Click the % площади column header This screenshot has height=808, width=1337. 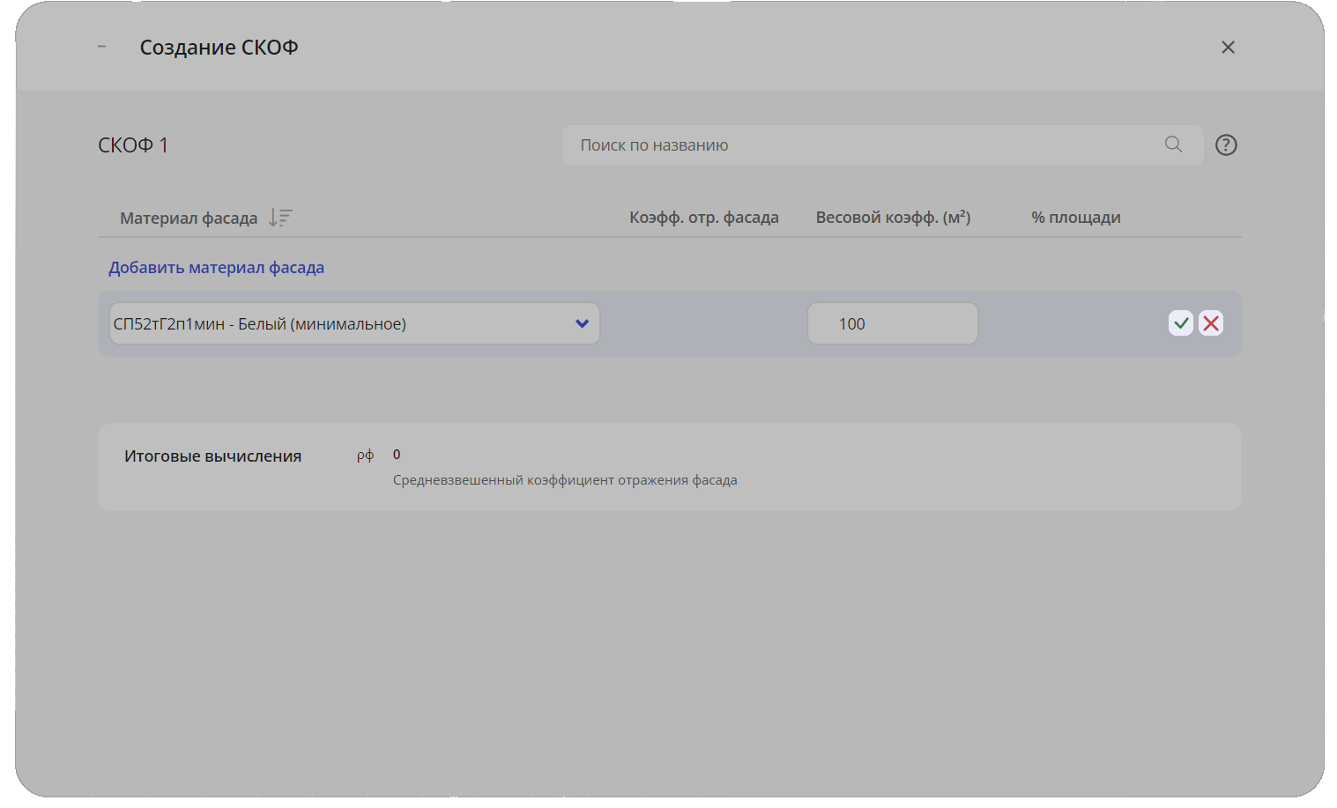click(1076, 218)
